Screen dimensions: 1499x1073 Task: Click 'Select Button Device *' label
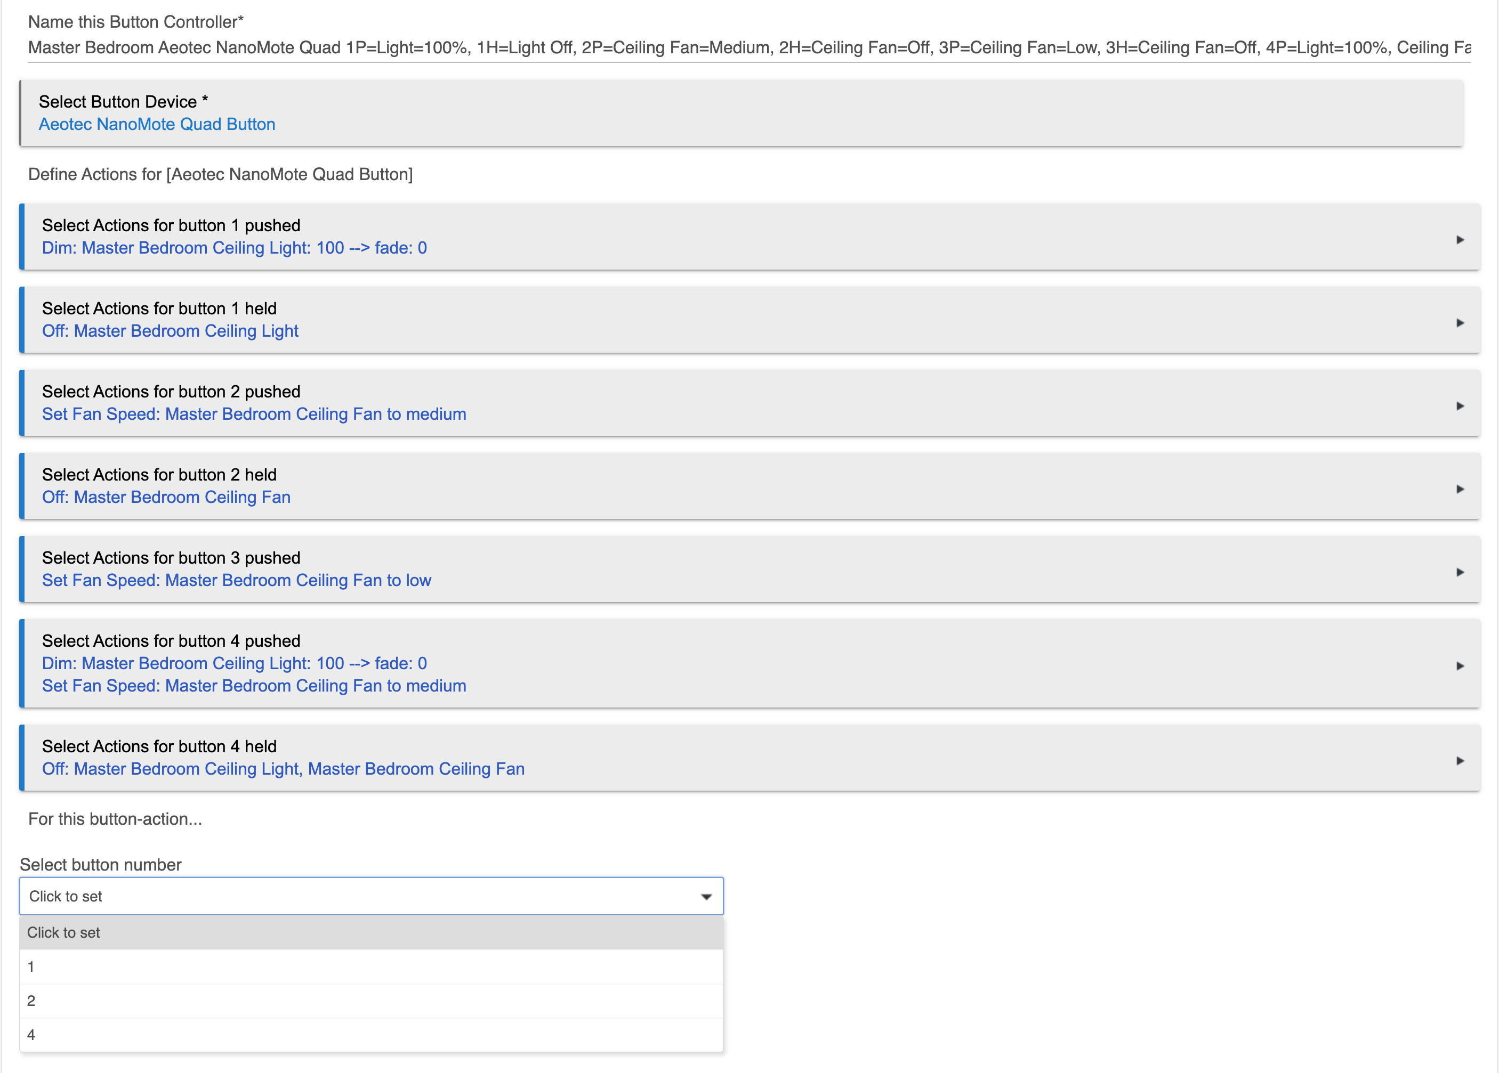point(124,102)
